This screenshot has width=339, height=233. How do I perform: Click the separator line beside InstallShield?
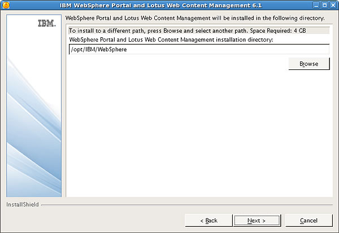coord(187,205)
